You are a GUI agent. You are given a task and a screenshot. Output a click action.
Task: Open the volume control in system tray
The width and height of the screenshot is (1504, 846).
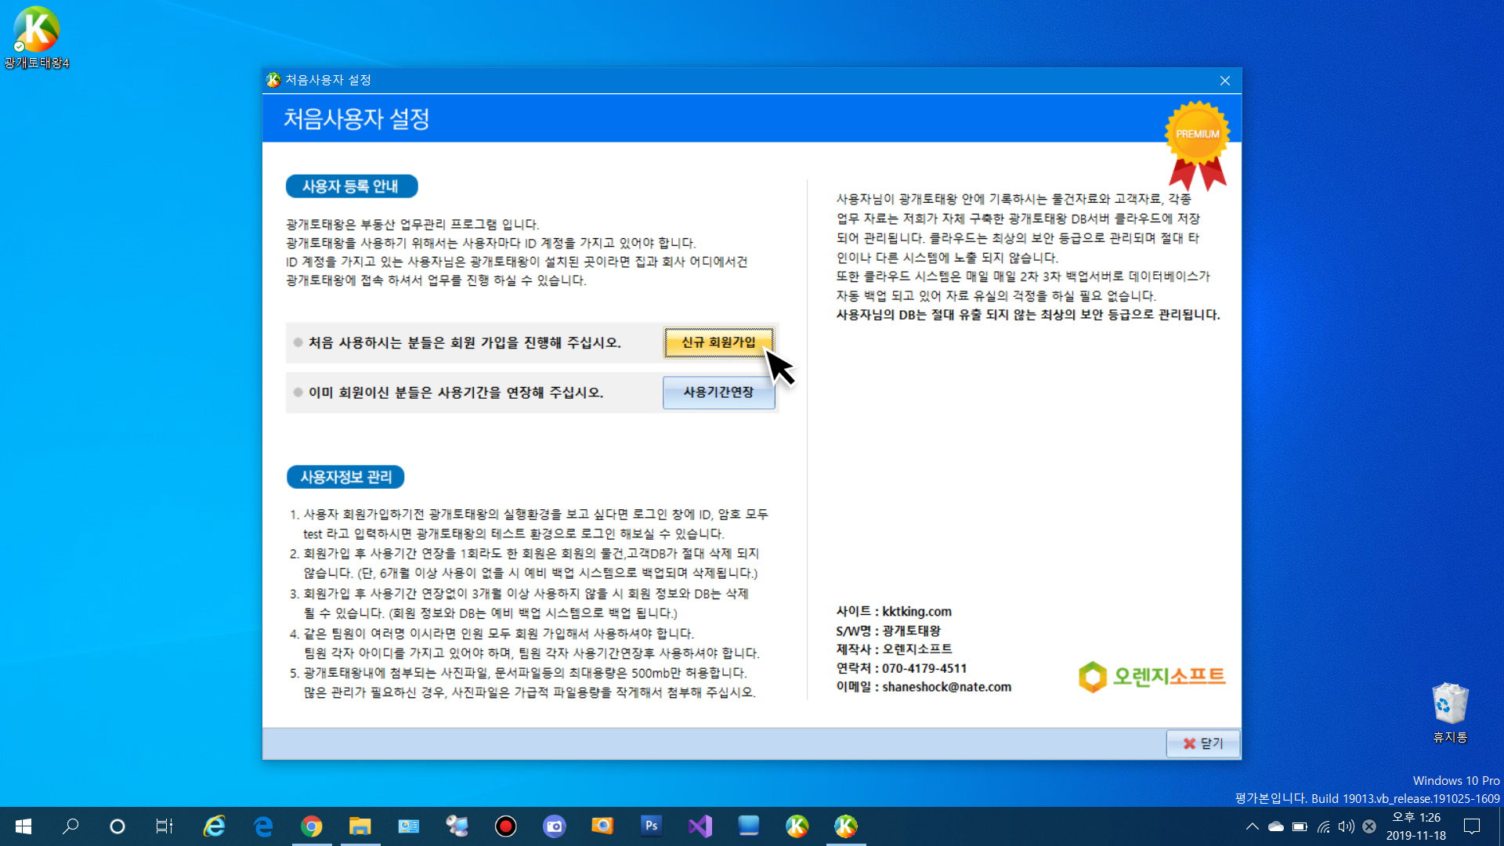[1346, 826]
